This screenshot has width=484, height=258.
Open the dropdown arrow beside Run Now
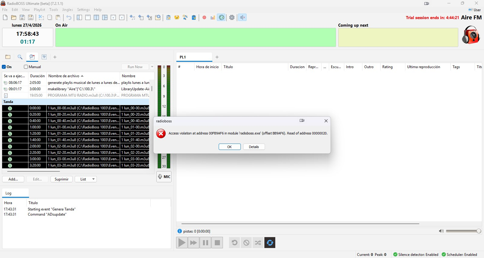tap(152, 67)
